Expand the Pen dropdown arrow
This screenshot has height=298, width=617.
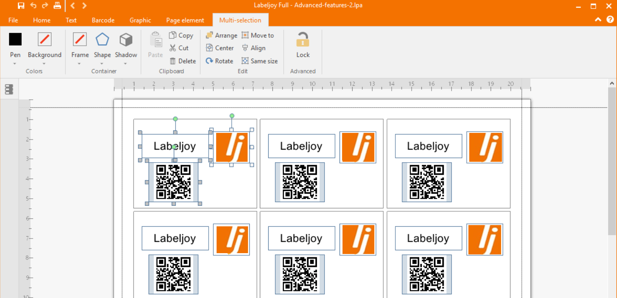(x=15, y=64)
